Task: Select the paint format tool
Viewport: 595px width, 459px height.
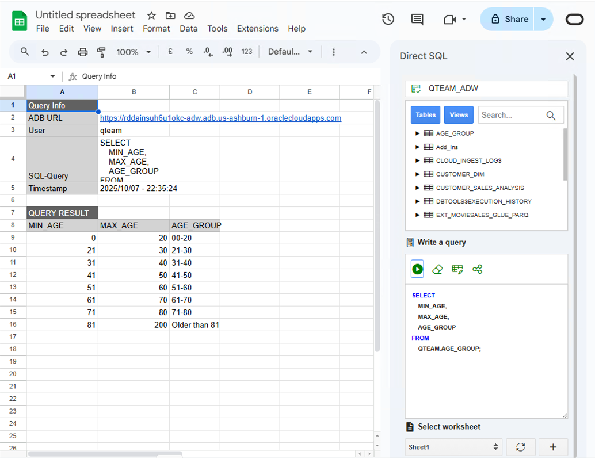Action: [101, 52]
